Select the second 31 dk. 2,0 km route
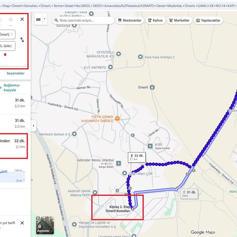Image resolution: width=237 pixels, height=237 pixels. (15, 124)
